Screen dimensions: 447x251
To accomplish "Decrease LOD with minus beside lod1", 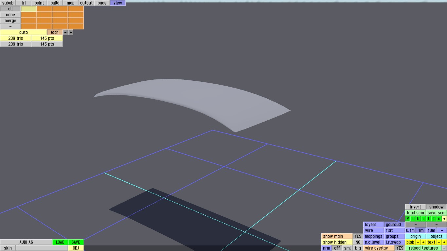I will [x=65, y=32].
